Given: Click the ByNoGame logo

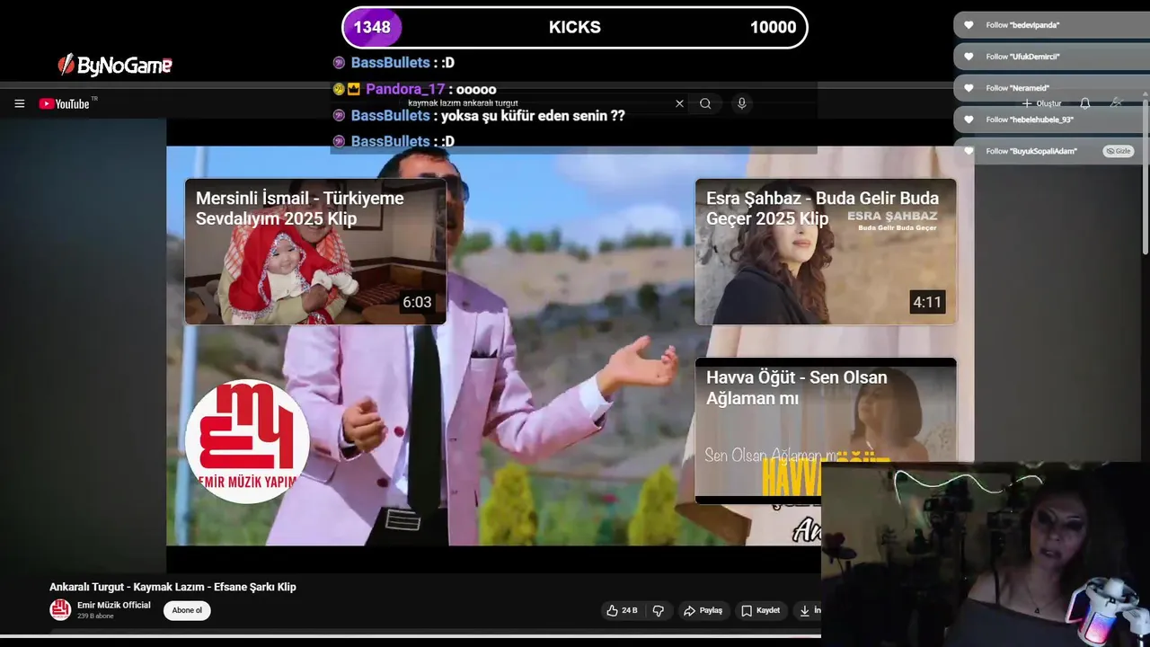Looking at the screenshot, I should pyautogui.click(x=115, y=65).
